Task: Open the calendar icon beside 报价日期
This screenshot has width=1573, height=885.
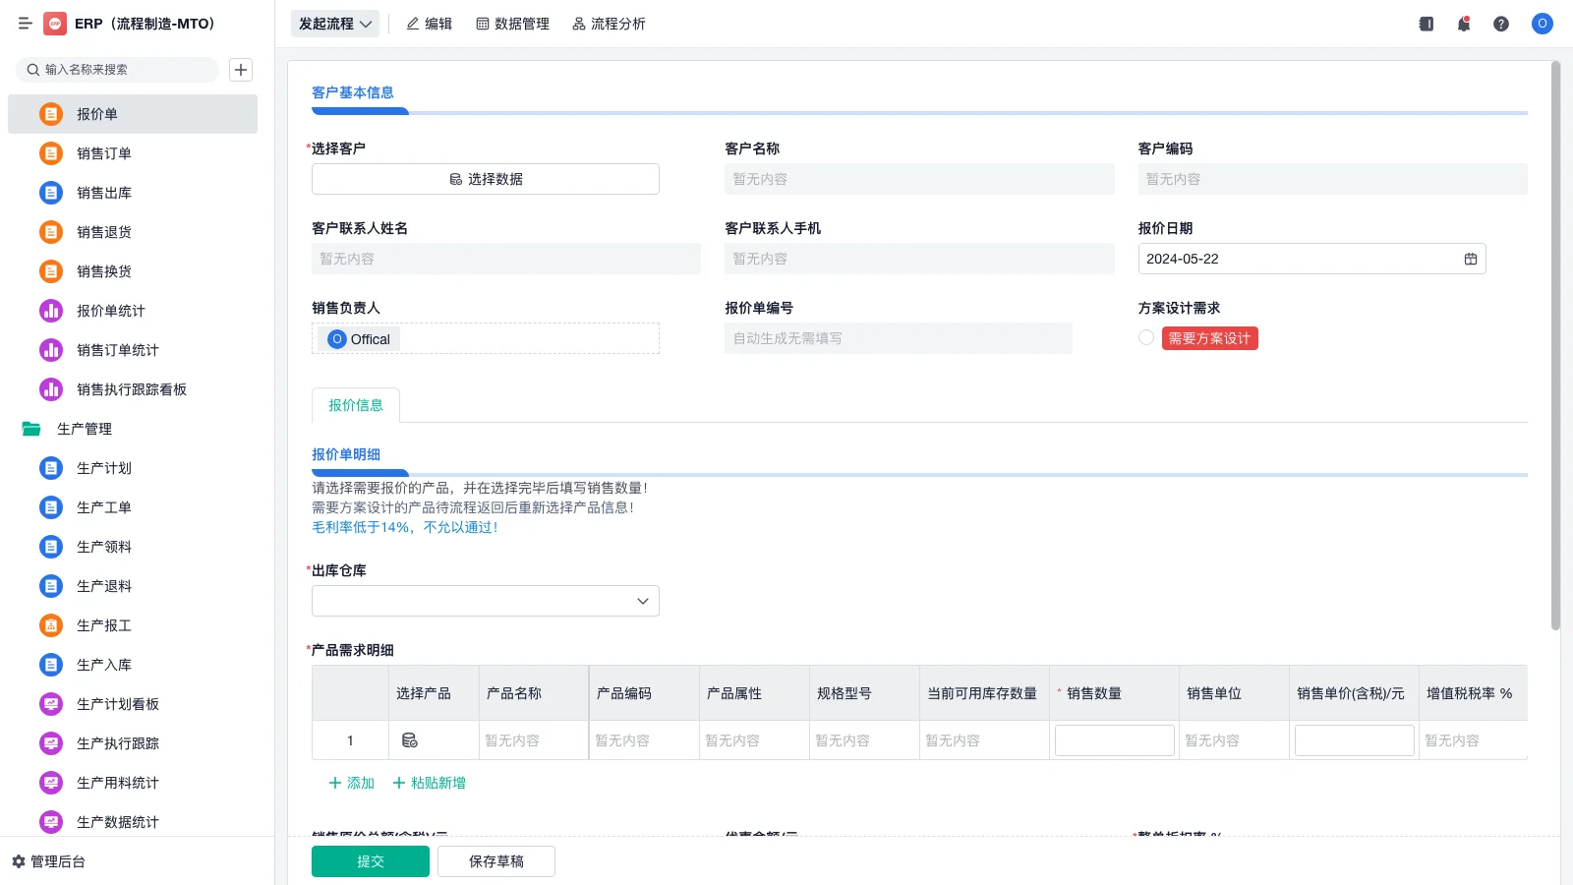Action: click(x=1470, y=259)
